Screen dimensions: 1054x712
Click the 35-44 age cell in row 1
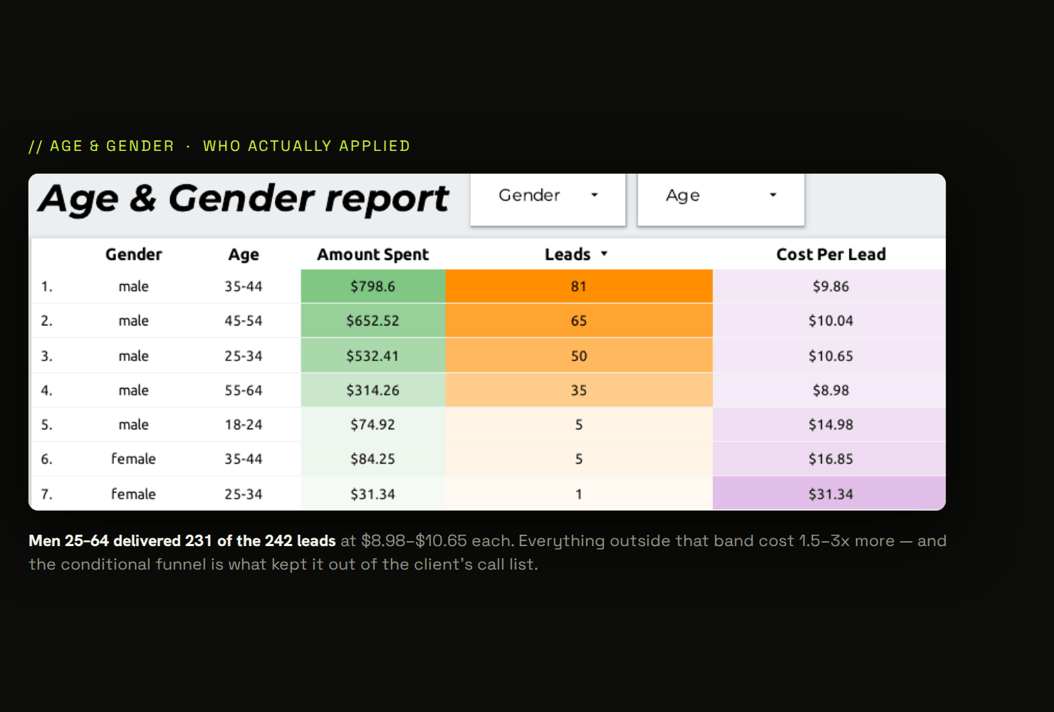point(244,286)
